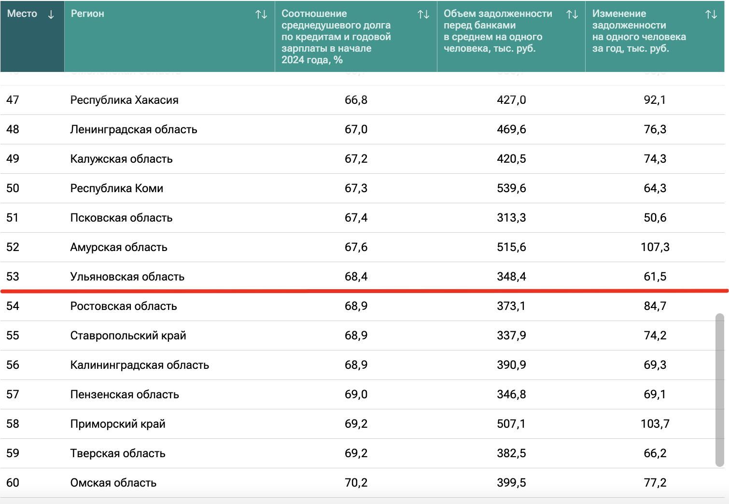
Task: Click ratio value 70,2
Action: (356, 483)
